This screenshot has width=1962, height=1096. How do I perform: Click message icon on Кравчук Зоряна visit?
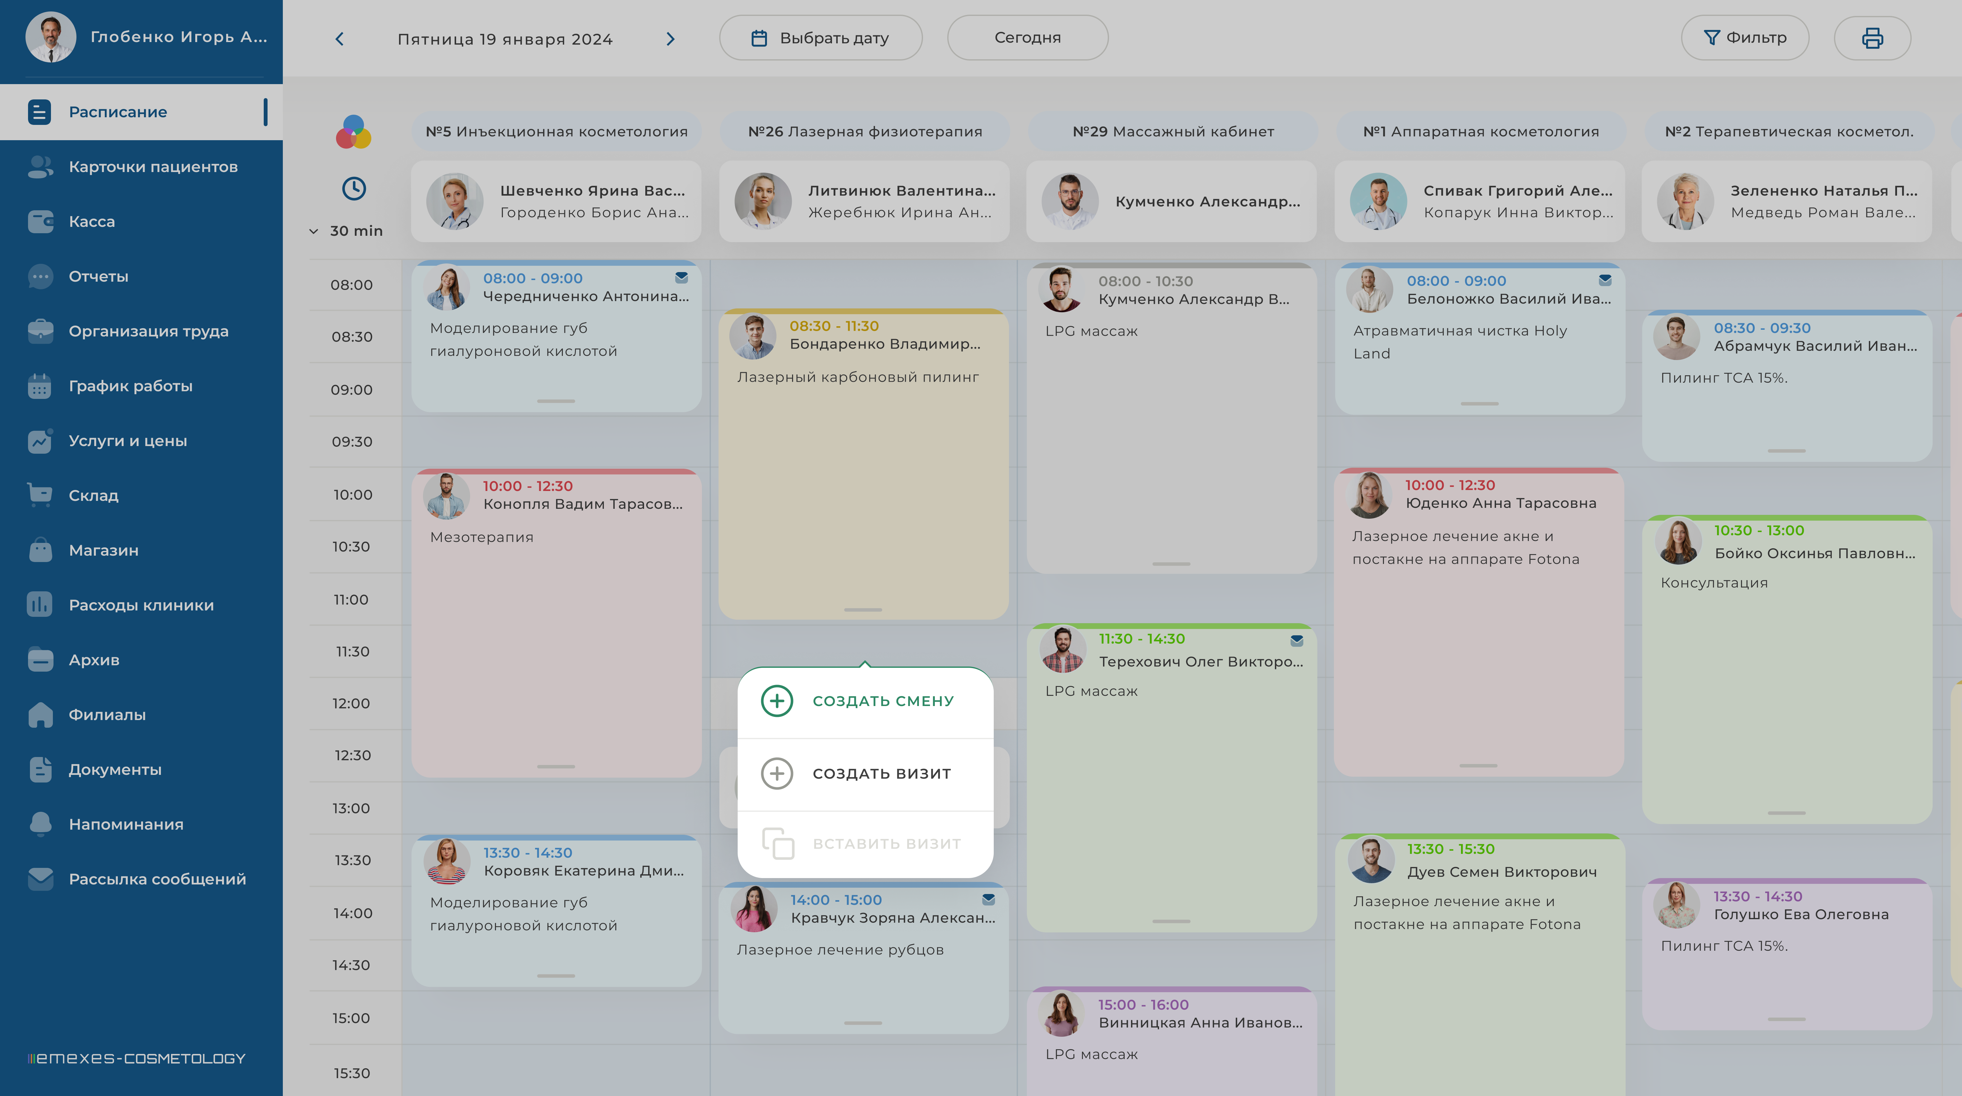tap(989, 899)
